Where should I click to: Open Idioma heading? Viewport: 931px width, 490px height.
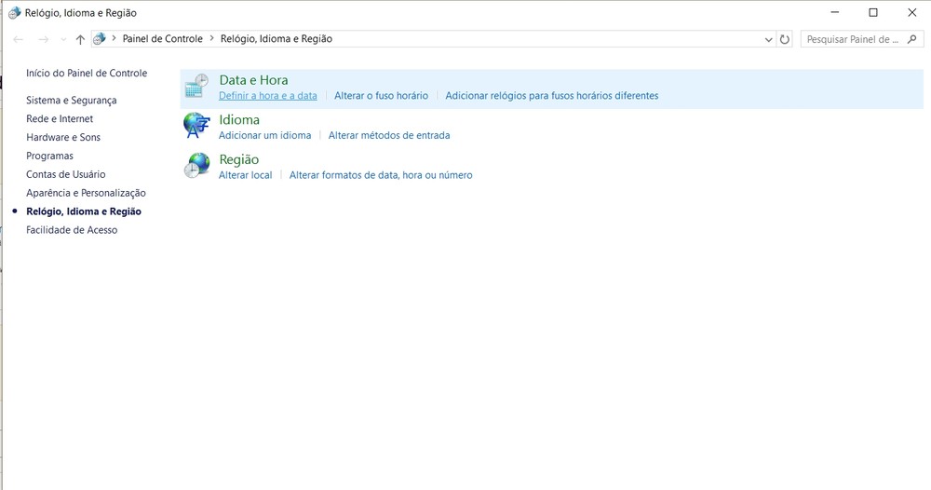pos(239,120)
